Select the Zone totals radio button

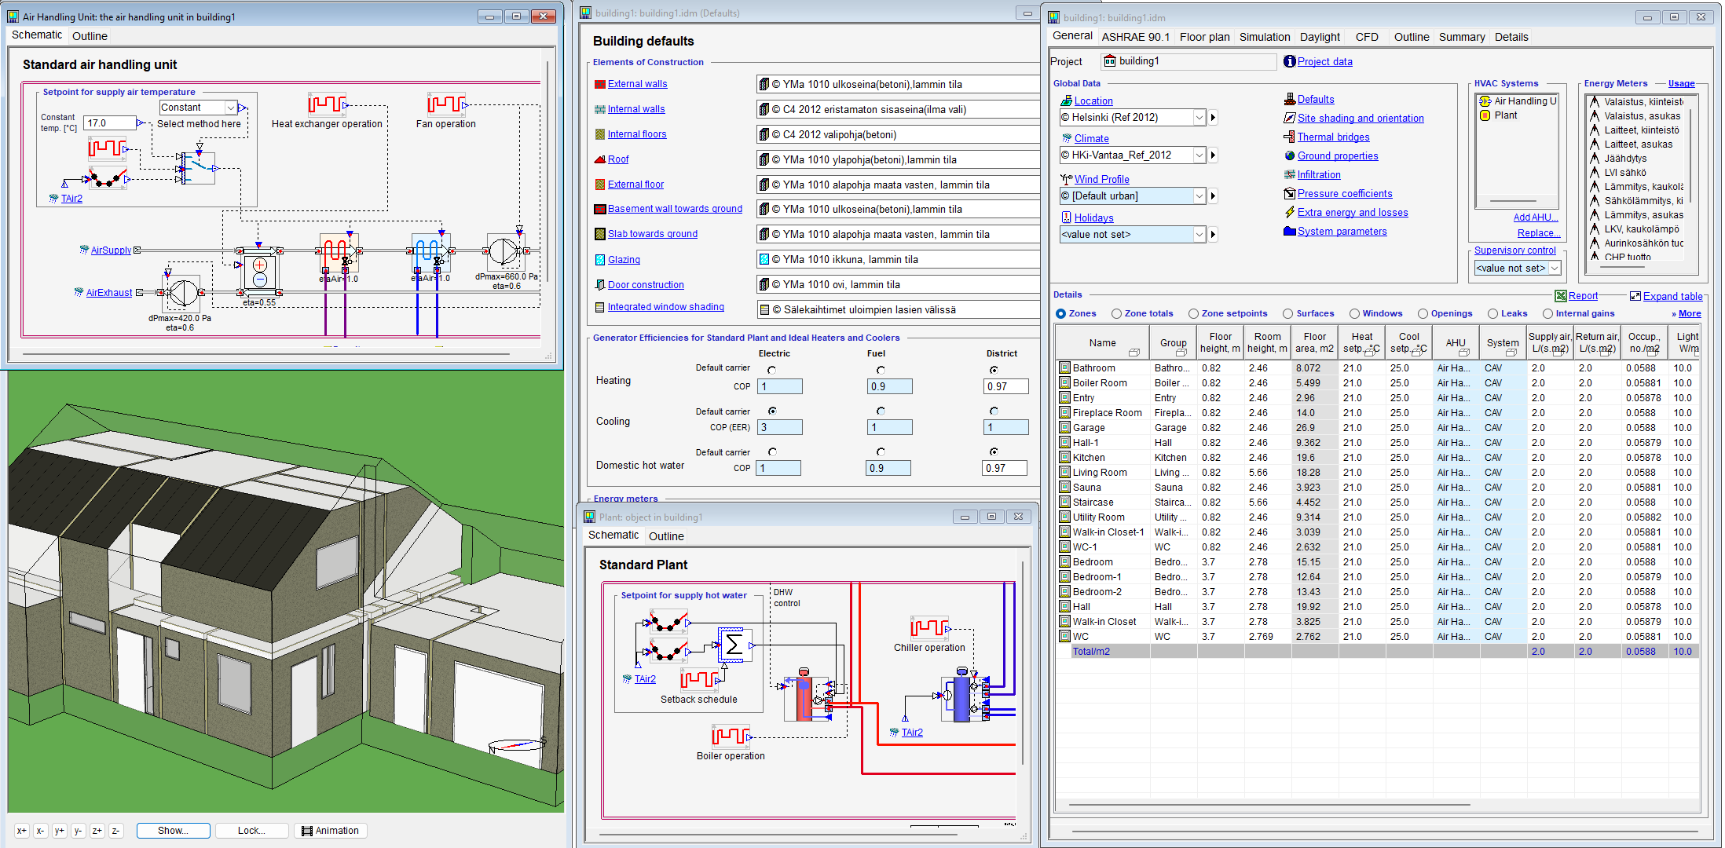click(x=1116, y=313)
